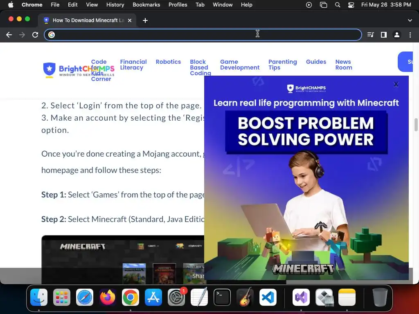Open the BrightCHAMPS logo home link
Screen dimensions: 419x314
coord(79,70)
